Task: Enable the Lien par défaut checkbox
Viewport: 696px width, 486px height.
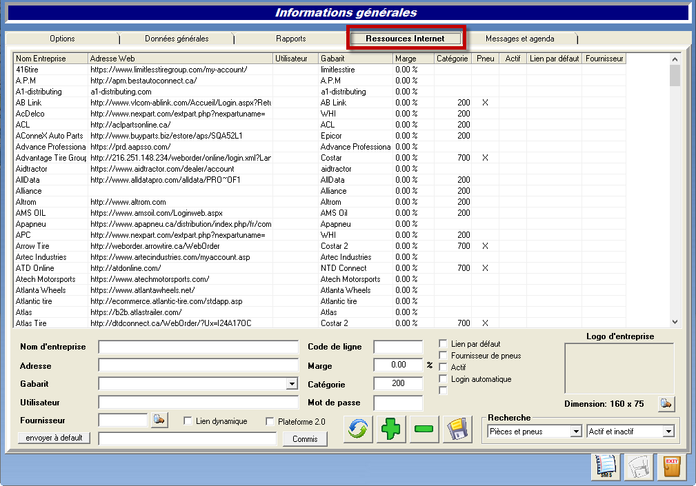Action: click(x=443, y=344)
